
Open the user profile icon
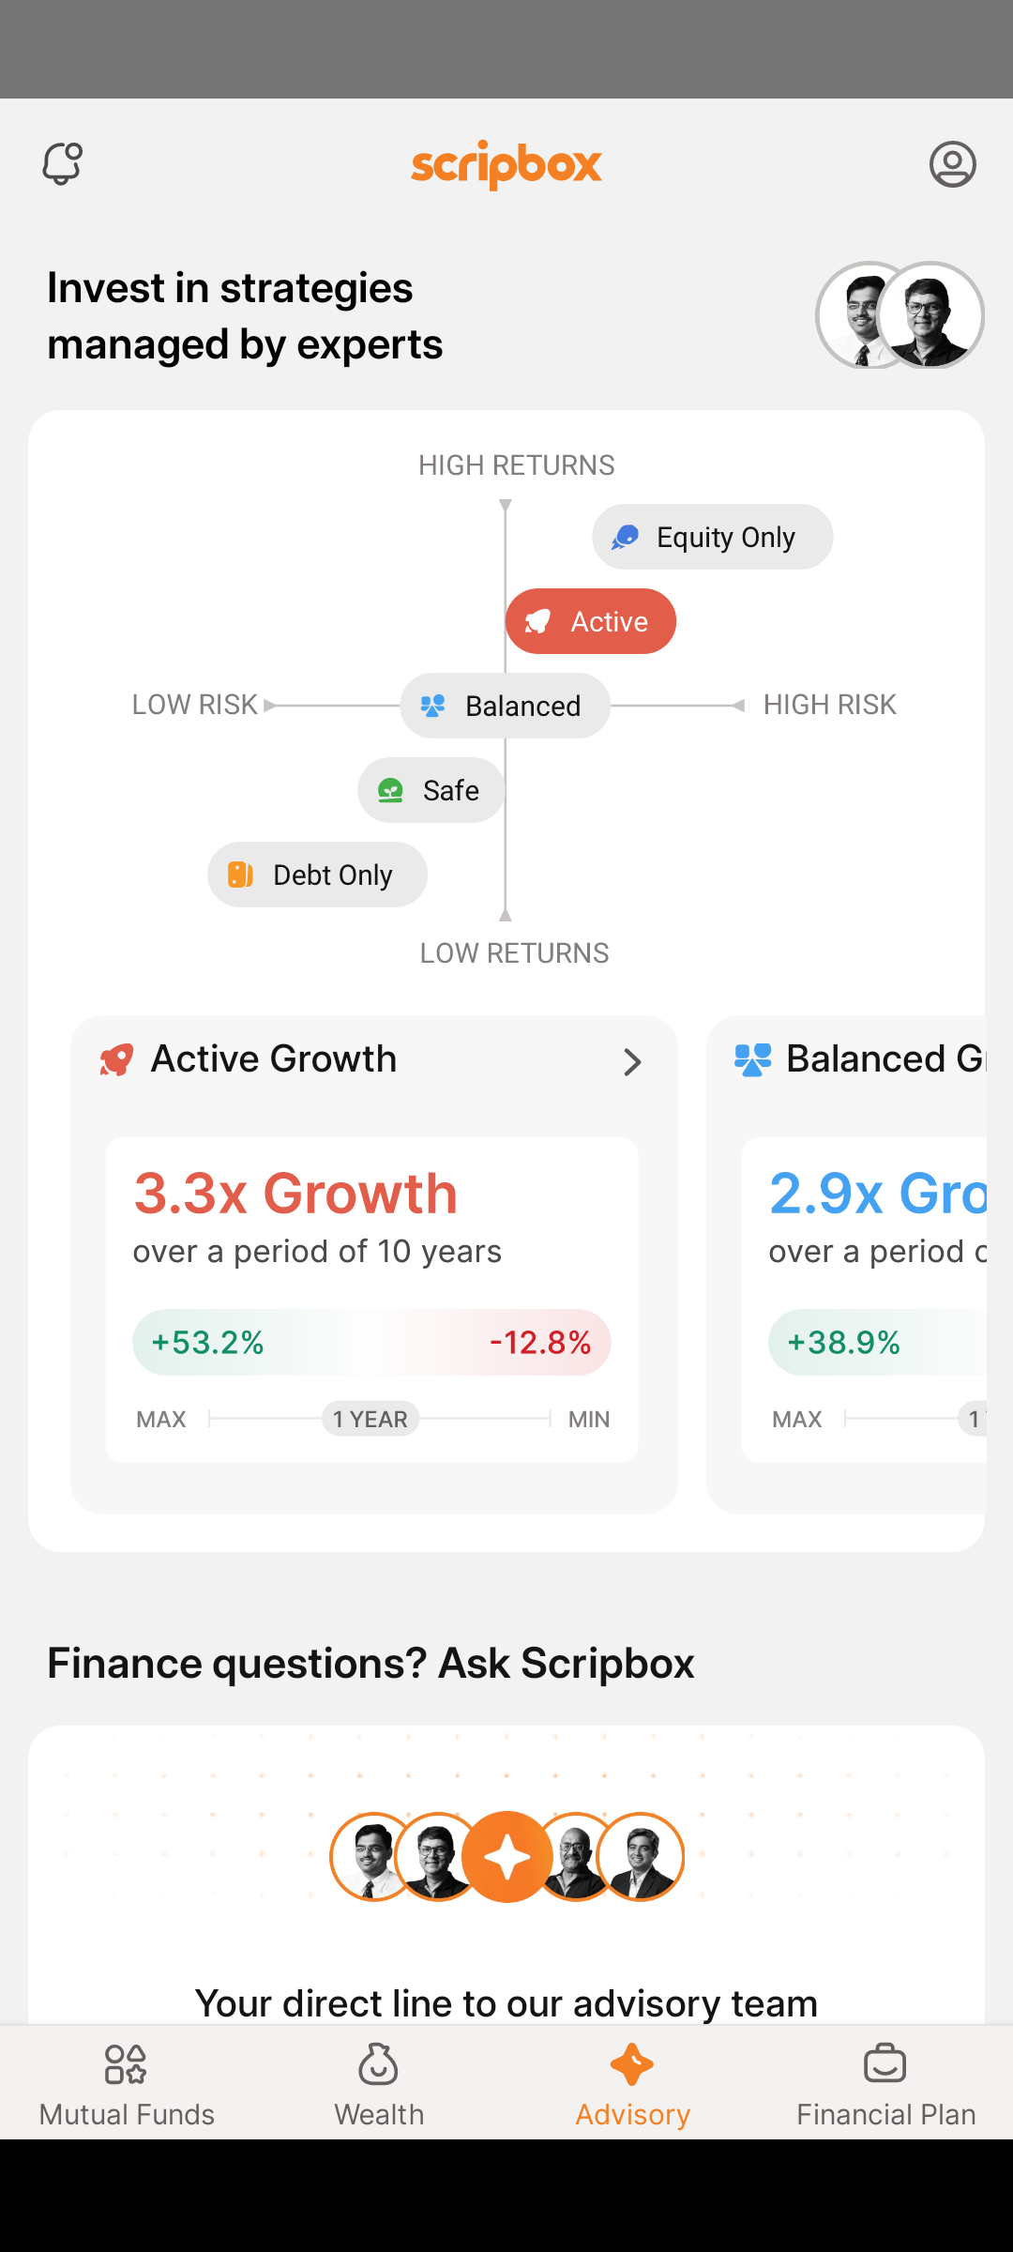[952, 164]
